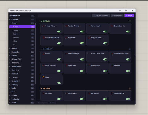Click the Curve Frame component icon
Screen dimensions: 148x115
pyautogui.click(x=66, y=93)
